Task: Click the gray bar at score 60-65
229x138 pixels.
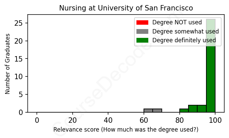Action: (148, 110)
